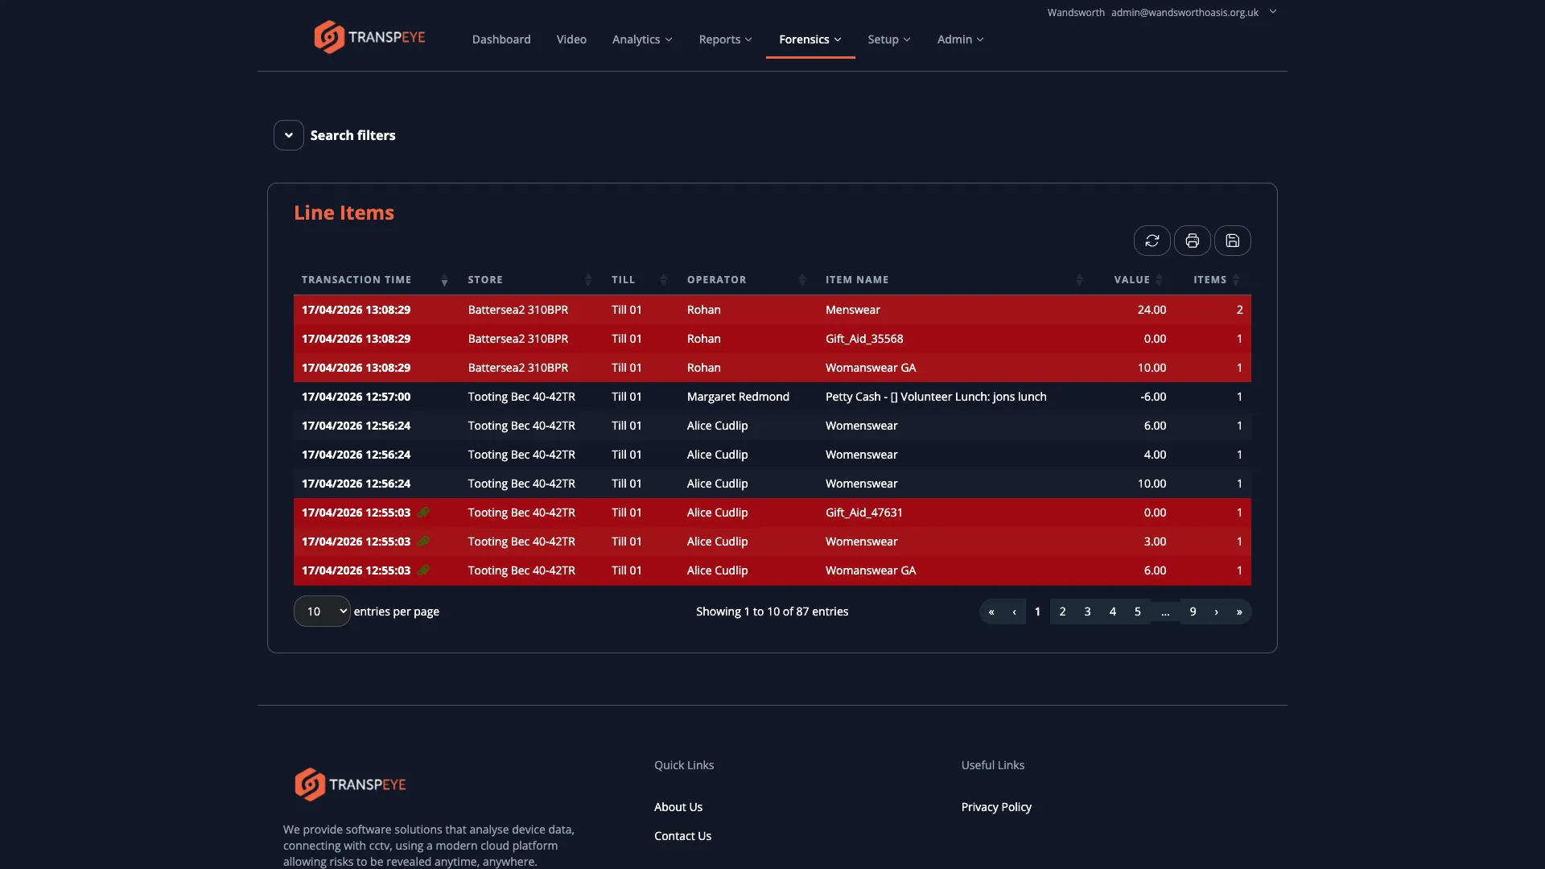The image size is (1545, 869).
Task: Go to next page chevron
Action: pyautogui.click(x=1215, y=612)
